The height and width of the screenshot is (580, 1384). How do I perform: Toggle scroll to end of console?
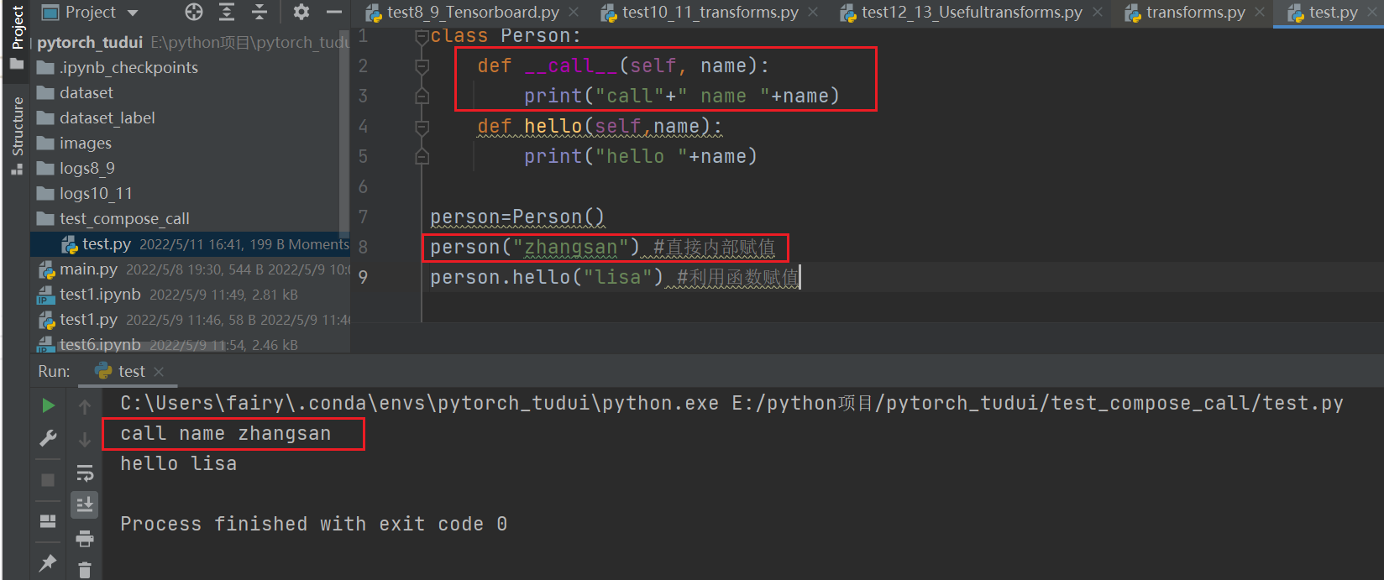[x=85, y=504]
